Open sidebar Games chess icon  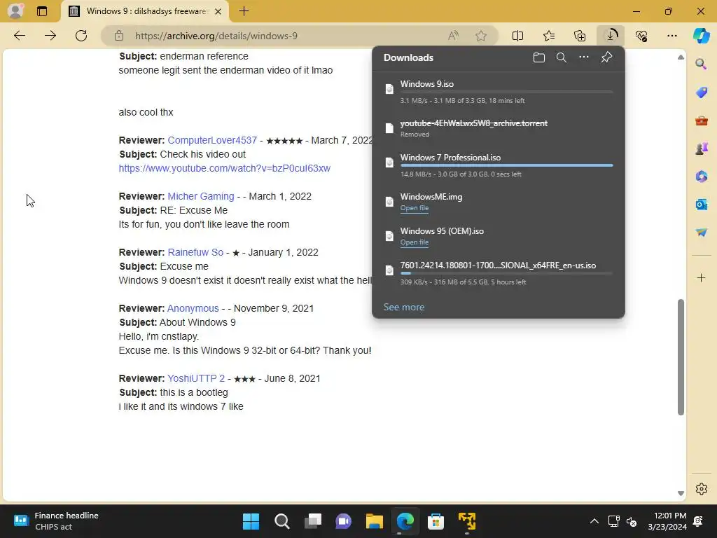[701, 149]
